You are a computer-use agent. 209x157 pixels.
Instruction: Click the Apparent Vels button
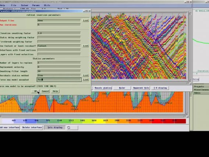point(141,88)
